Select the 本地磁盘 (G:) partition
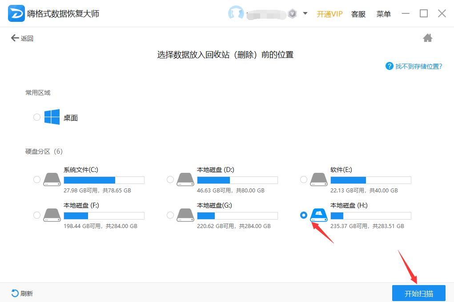This screenshot has width=454, height=302. tap(170, 215)
